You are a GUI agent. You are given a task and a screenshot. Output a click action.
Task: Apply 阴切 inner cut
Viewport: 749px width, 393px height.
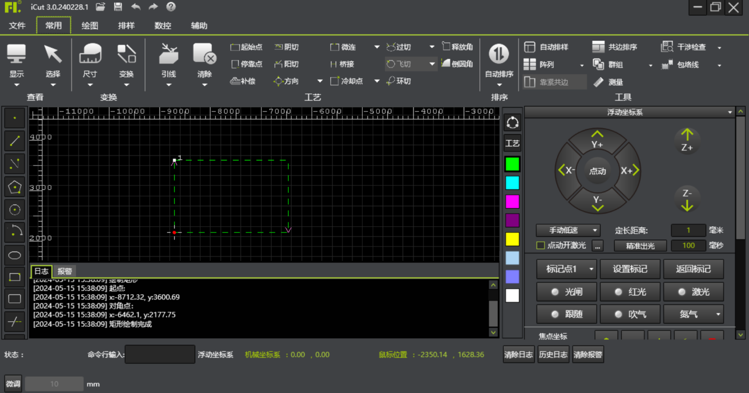[287, 47]
